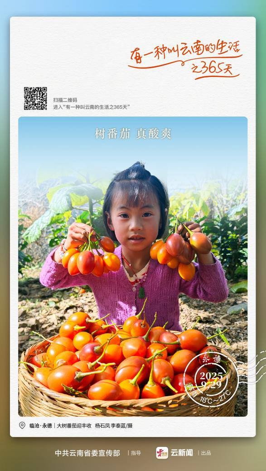The height and width of the screenshot is (471, 266).
Task: Click the 2025 9.29 date in stamp
Action: 211,380
